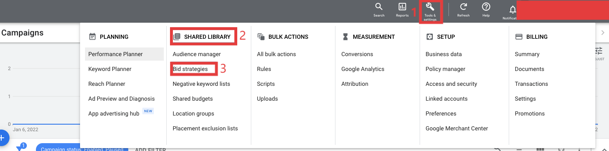The height and width of the screenshot is (151, 609).
Task: Select Bid strategies under Shared Library
Action: coord(190,69)
